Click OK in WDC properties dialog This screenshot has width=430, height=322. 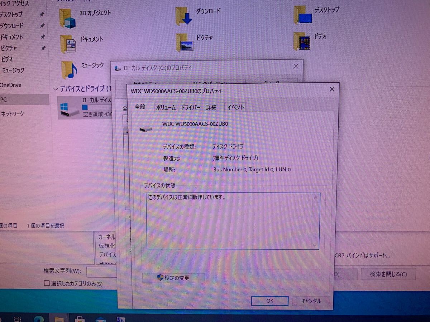click(270, 301)
